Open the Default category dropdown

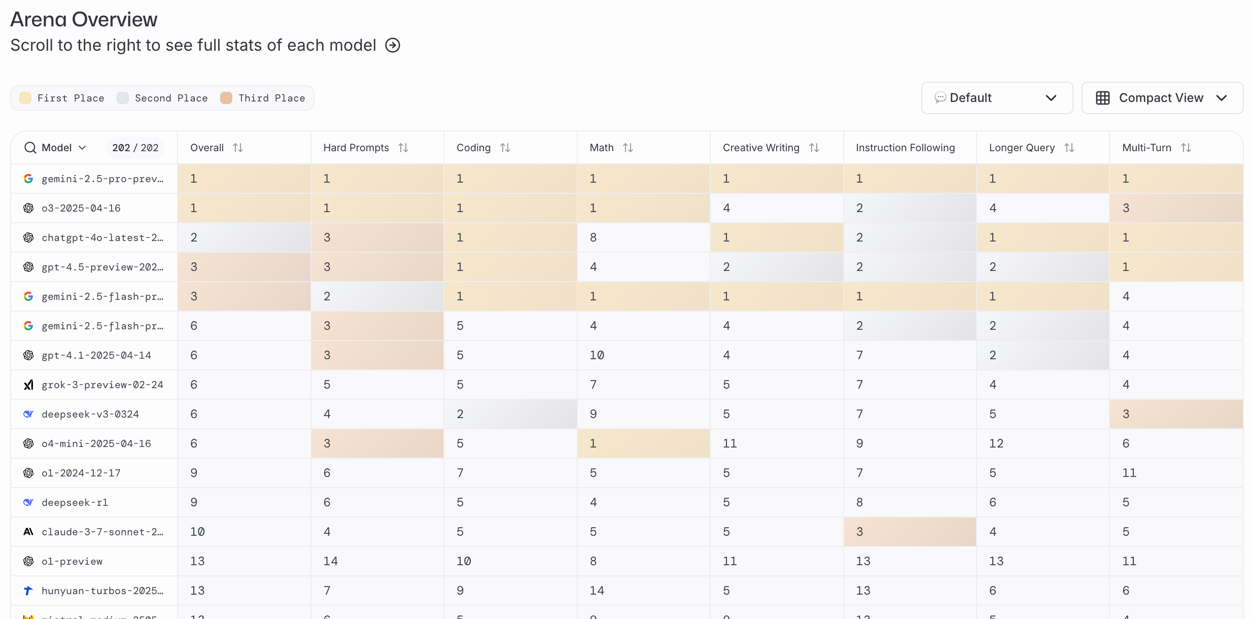[997, 98]
